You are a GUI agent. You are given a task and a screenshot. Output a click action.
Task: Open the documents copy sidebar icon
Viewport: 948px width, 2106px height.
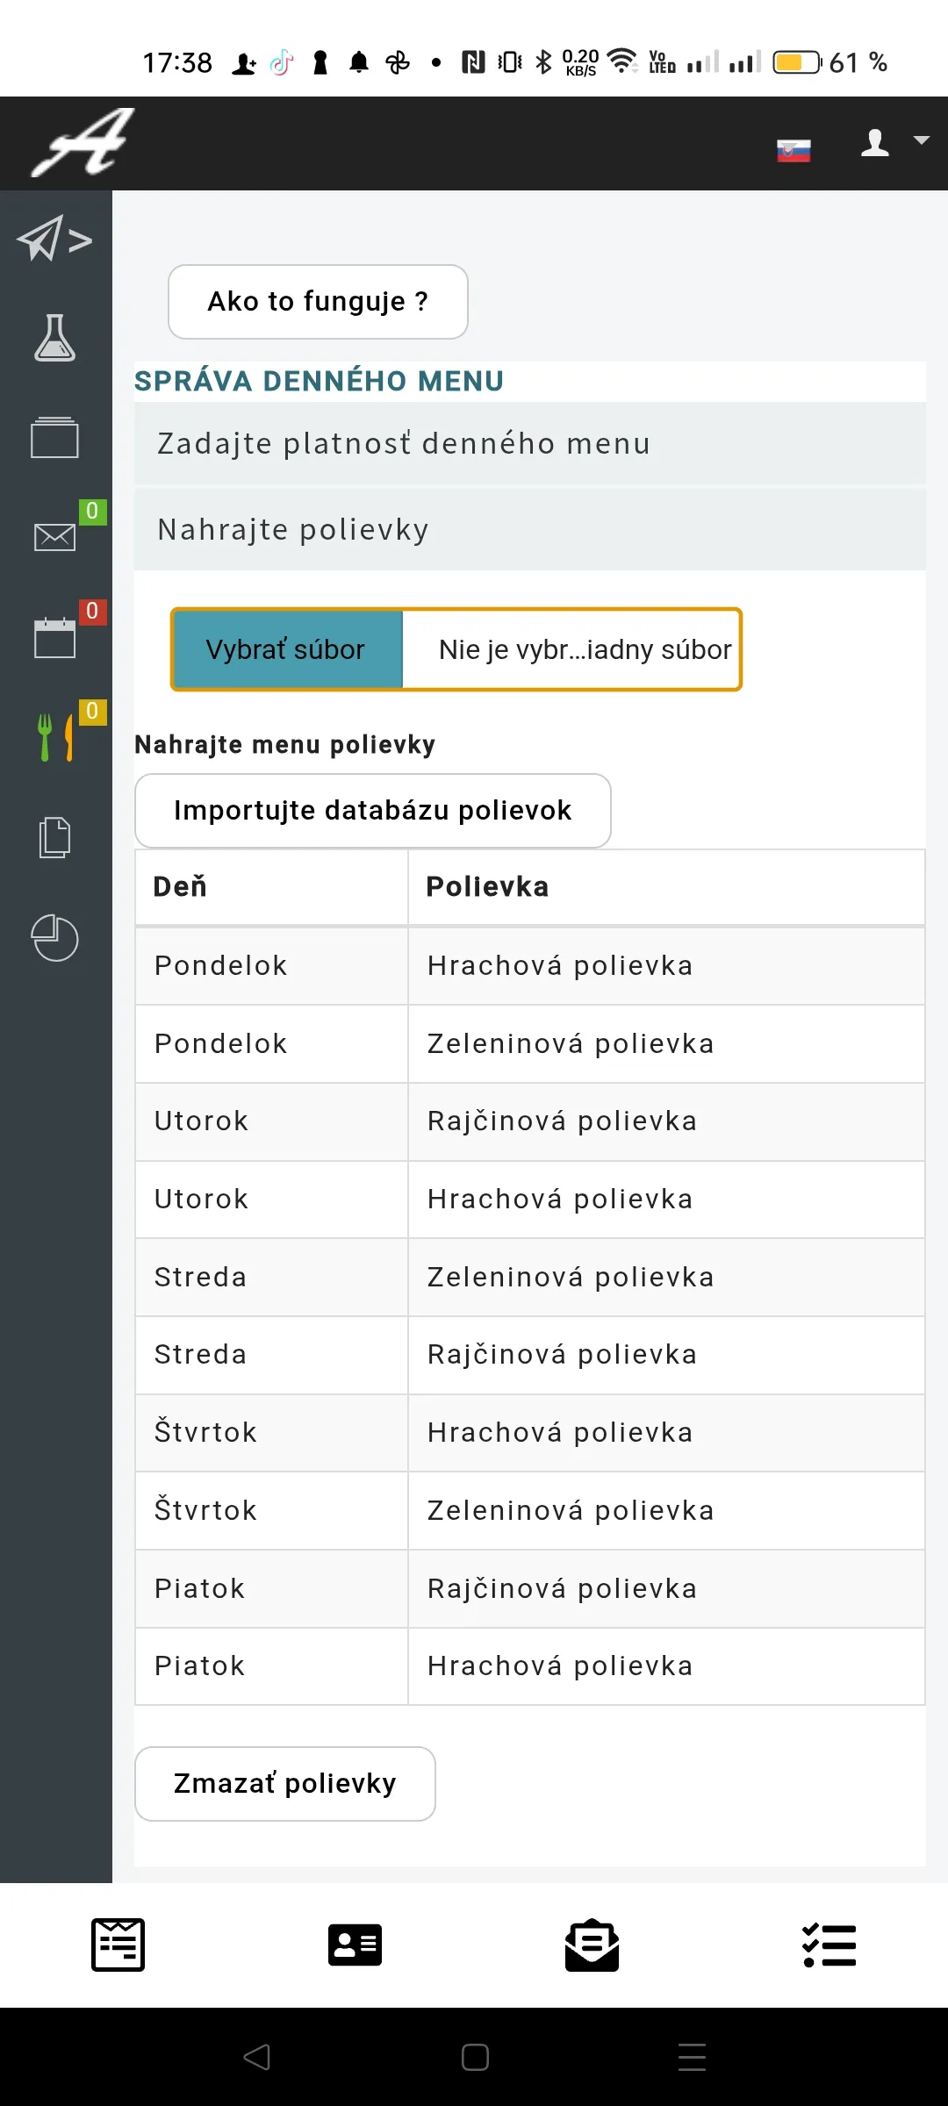(x=54, y=837)
